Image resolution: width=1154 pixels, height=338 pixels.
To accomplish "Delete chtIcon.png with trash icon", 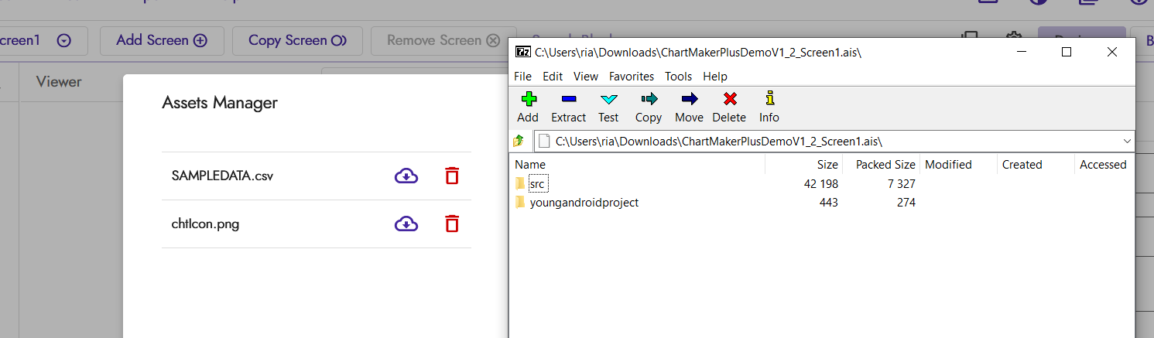I will point(452,224).
